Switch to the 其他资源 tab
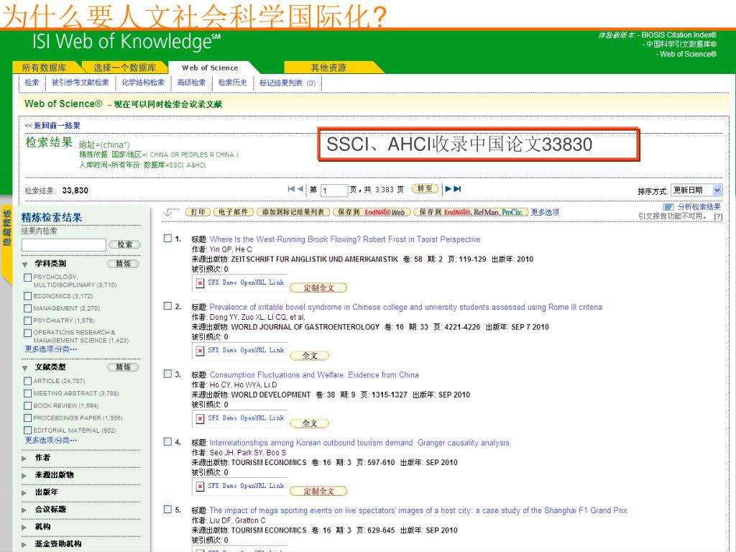Viewport: 736px width, 552px height. click(x=328, y=68)
